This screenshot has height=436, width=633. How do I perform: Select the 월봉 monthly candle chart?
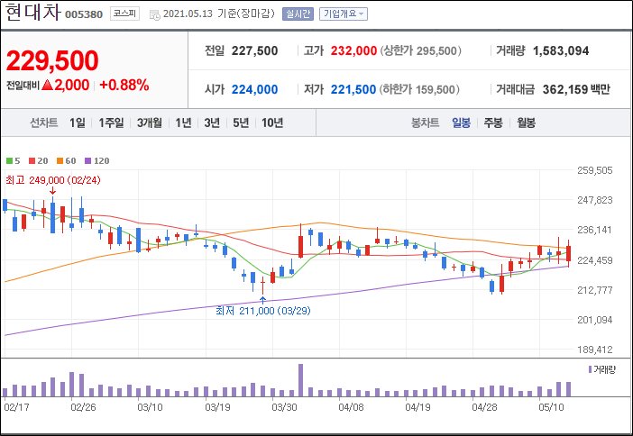(526, 123)
